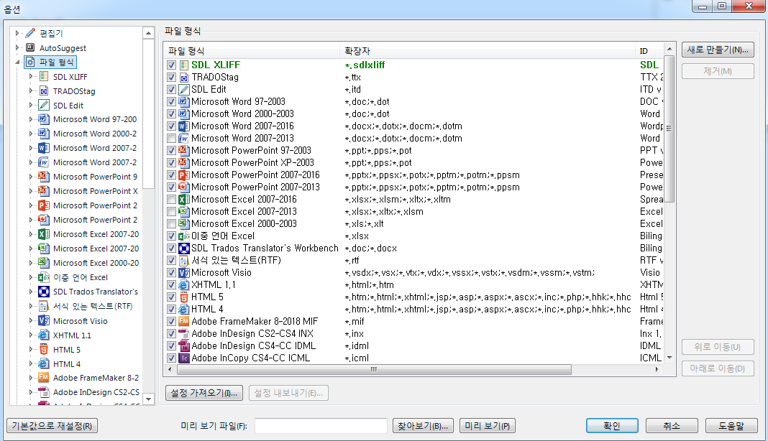The width and height of the screenshot is (768, 441).
Task: Click SDL Trados Translator's Workbench icon in list
Action: (x=183, y=249)
